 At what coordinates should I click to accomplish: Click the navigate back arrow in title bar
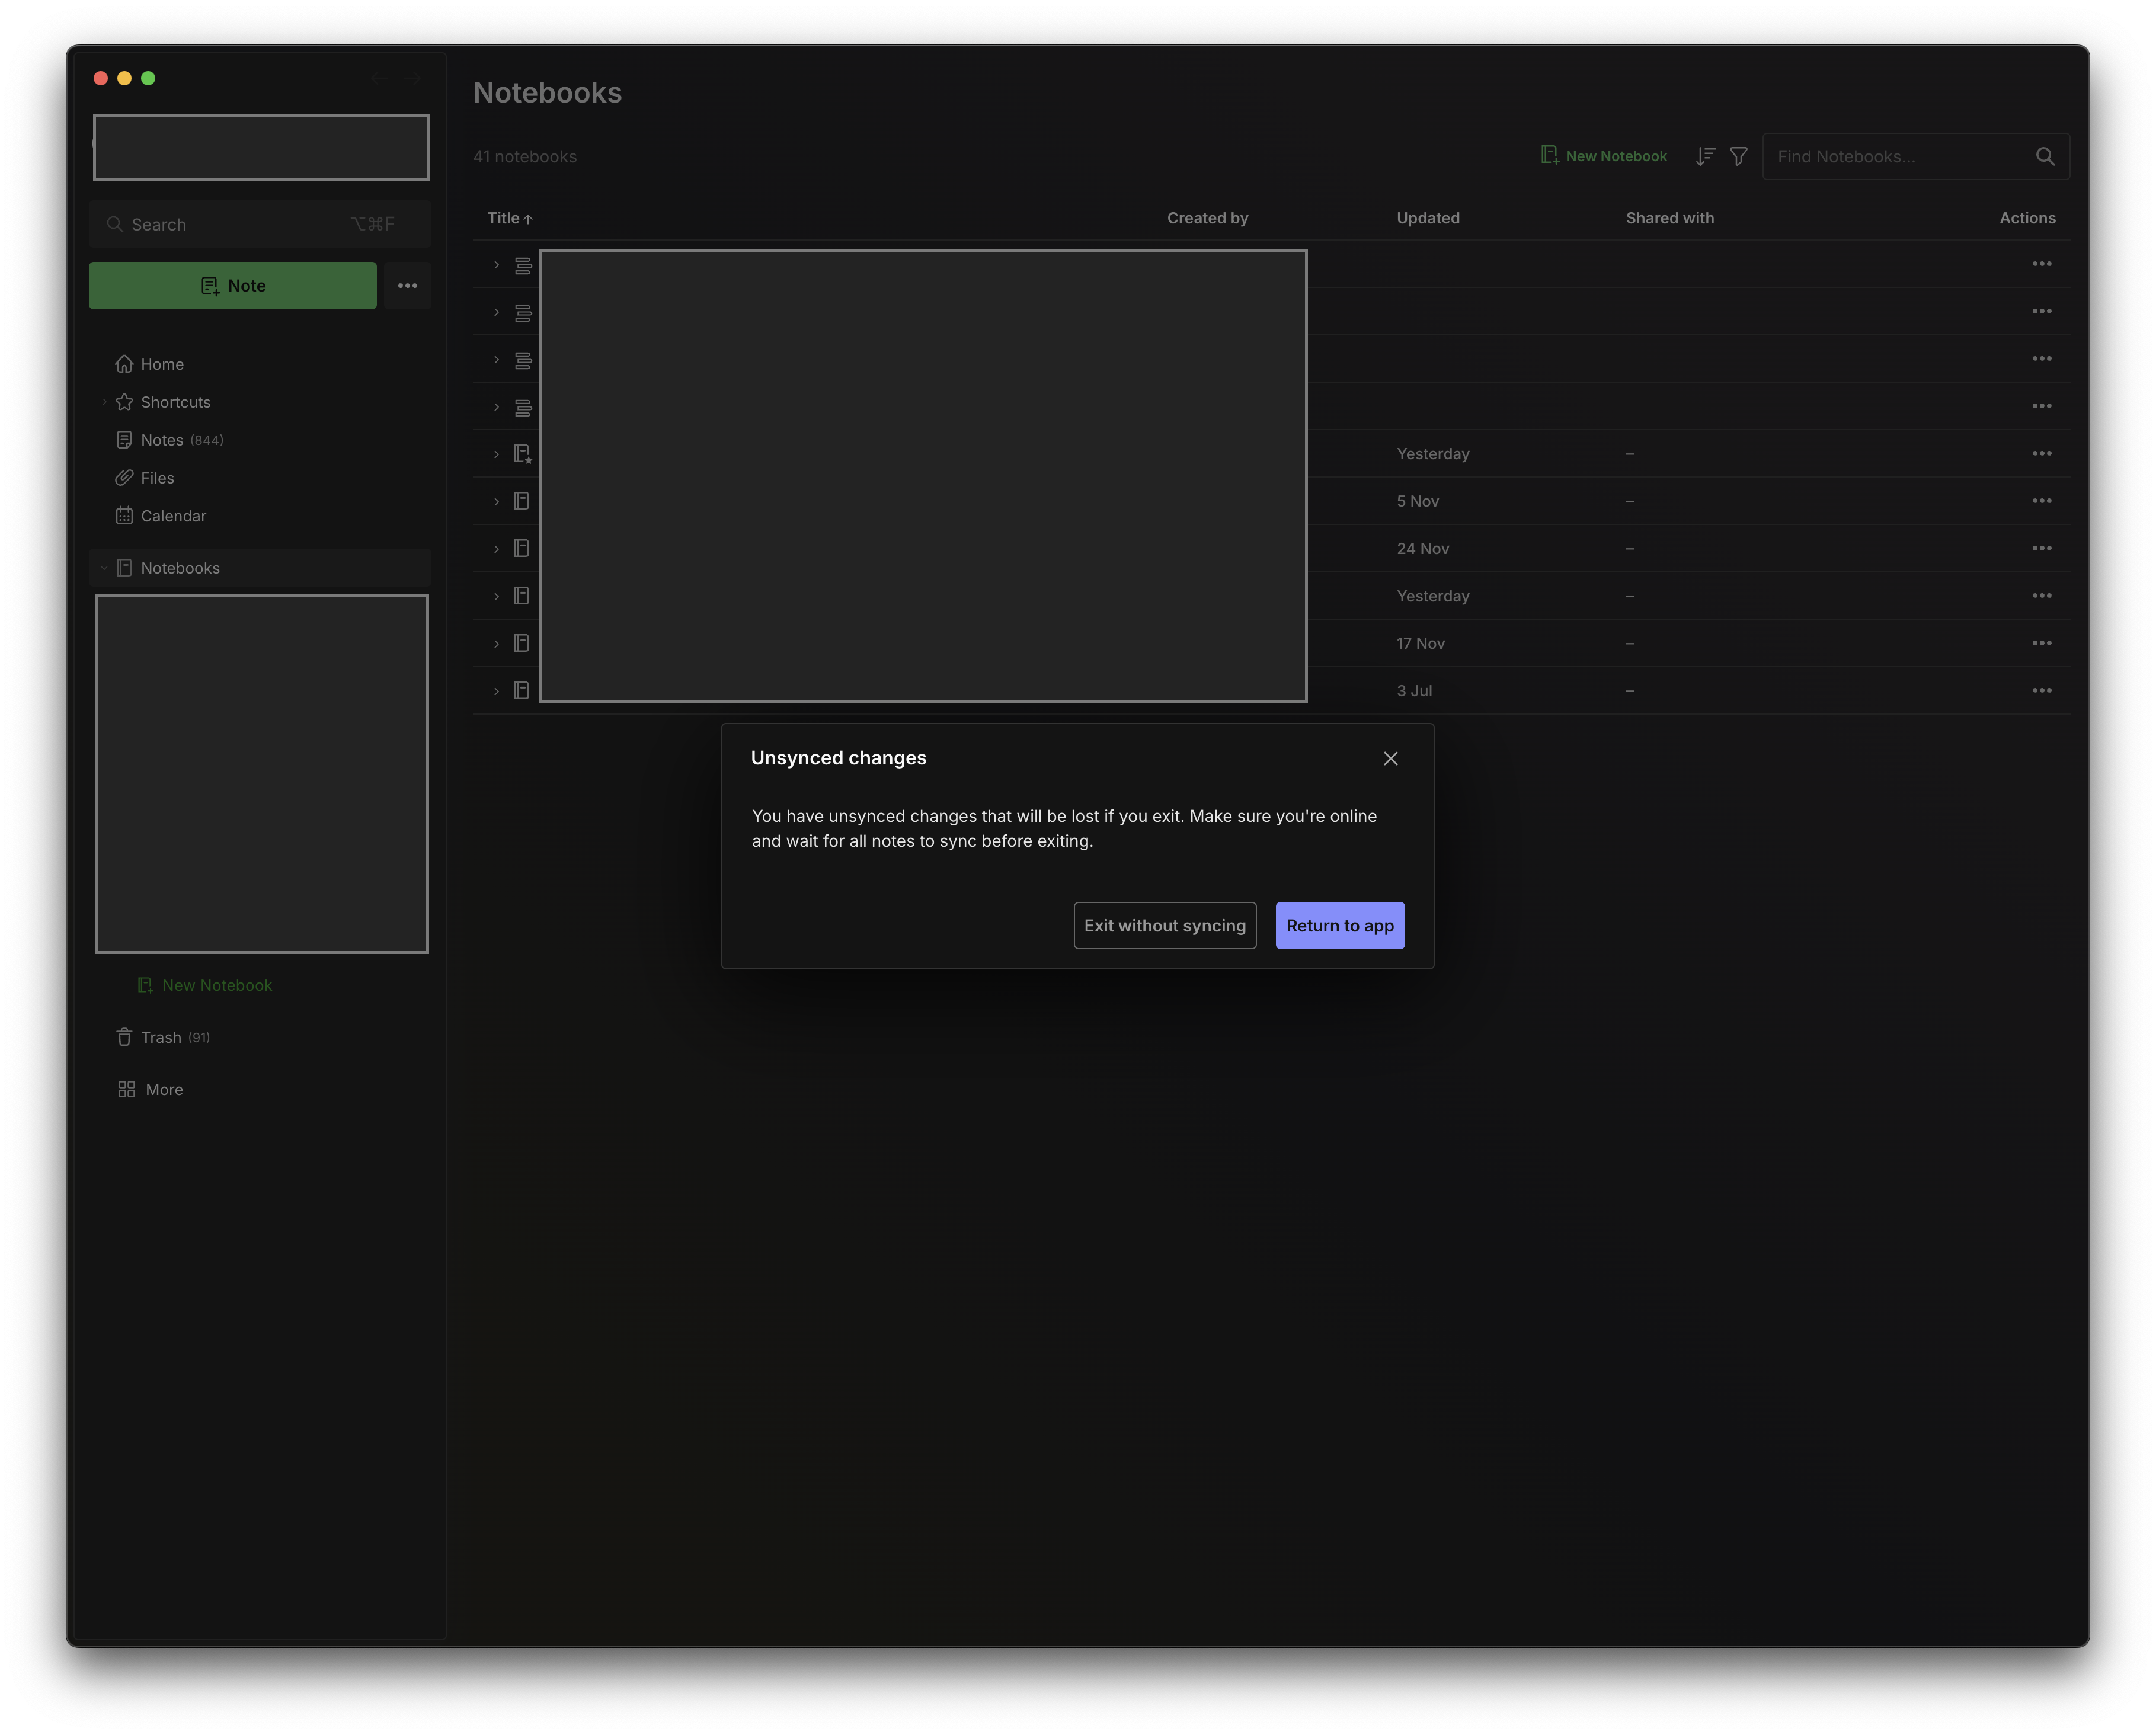(380, 78)
